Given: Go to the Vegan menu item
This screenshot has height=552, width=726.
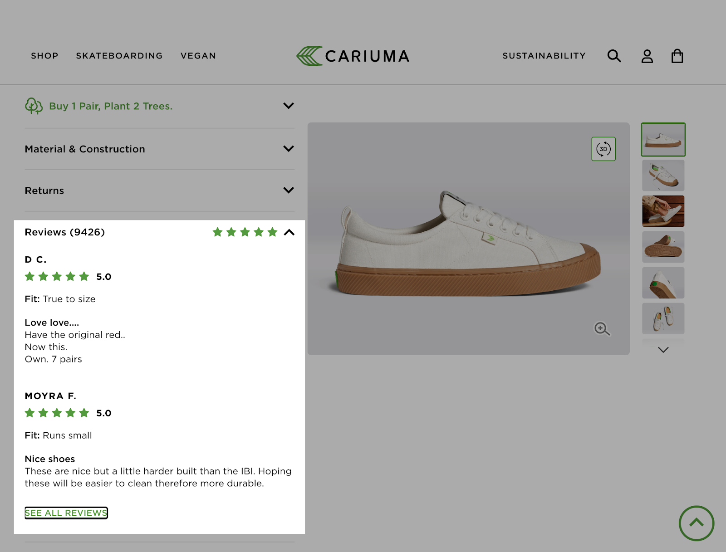Looking at the screenshot, I should coord(198,56).
